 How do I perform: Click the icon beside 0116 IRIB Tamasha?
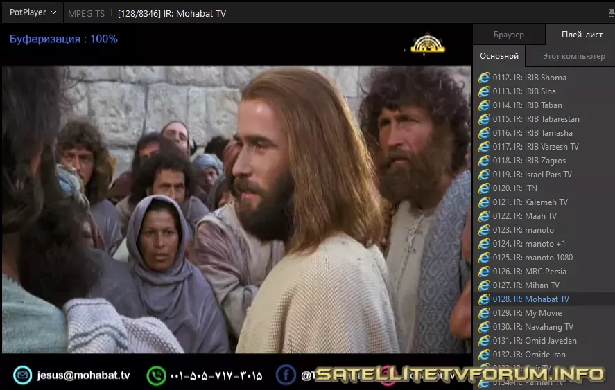(x=484, y=133)
